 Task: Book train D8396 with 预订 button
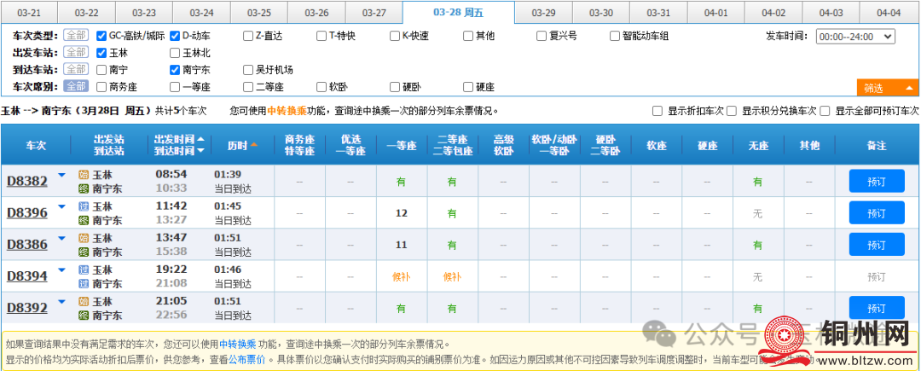tap(877, 213)
